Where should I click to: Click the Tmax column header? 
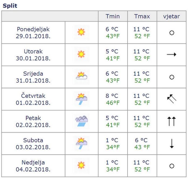click(x=142, y=16)
